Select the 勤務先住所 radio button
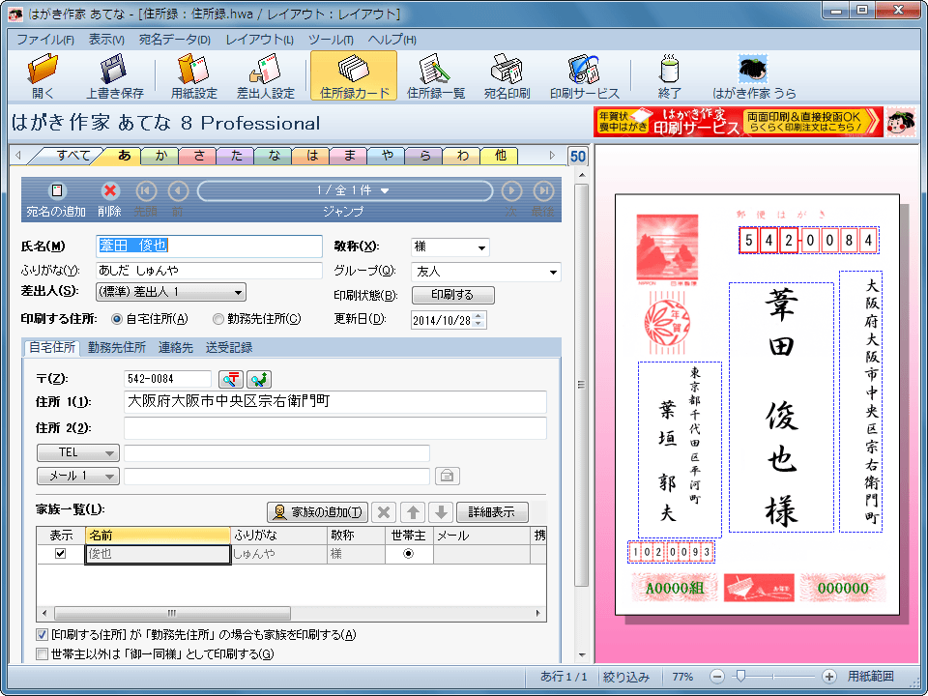This screenshot has width=928, height=696. coord(218,319)
